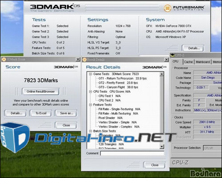Select GT3 - Canyon Flight row
This screenshot has height=178, width=222.
(x=118, y=87)
